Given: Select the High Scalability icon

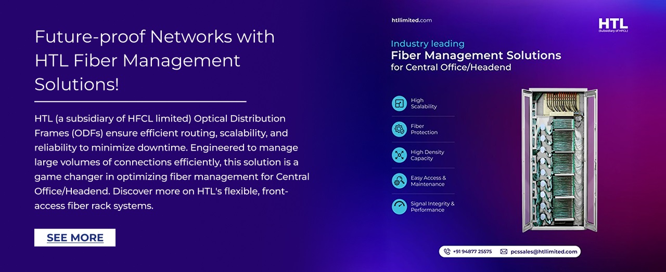Looking at the screenshot, I should (x=399, y=103).
